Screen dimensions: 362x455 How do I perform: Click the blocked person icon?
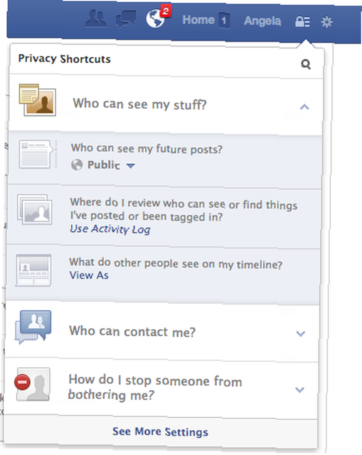(x=32, y=384)
